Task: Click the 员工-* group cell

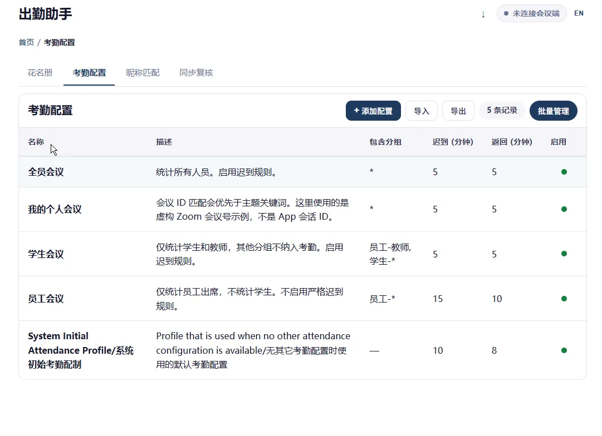Action: (x=383, y=299)
